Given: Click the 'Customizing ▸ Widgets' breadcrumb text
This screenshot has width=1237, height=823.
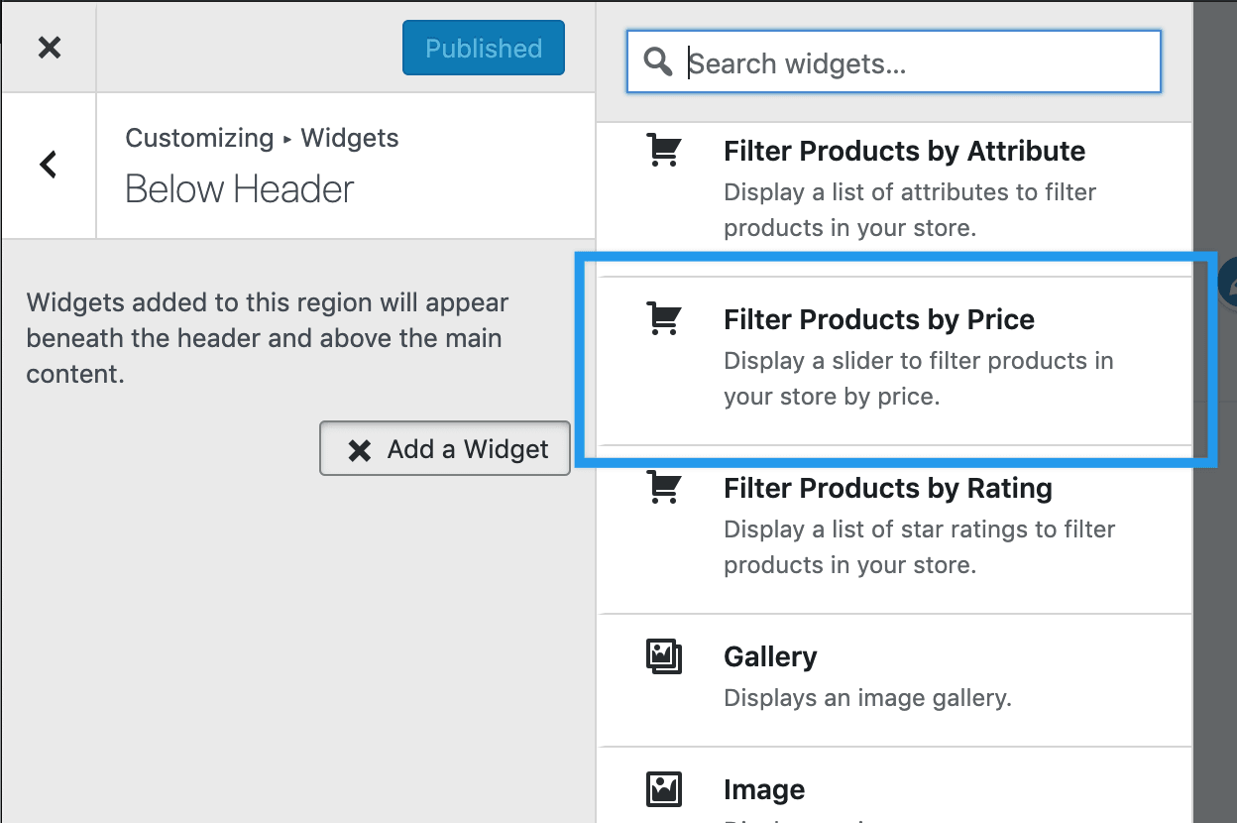Looking at the screenshot, I should click(262, 138).
